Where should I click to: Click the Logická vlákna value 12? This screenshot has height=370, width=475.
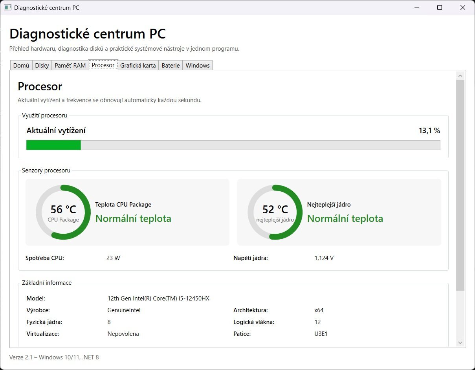pos(318,322)
